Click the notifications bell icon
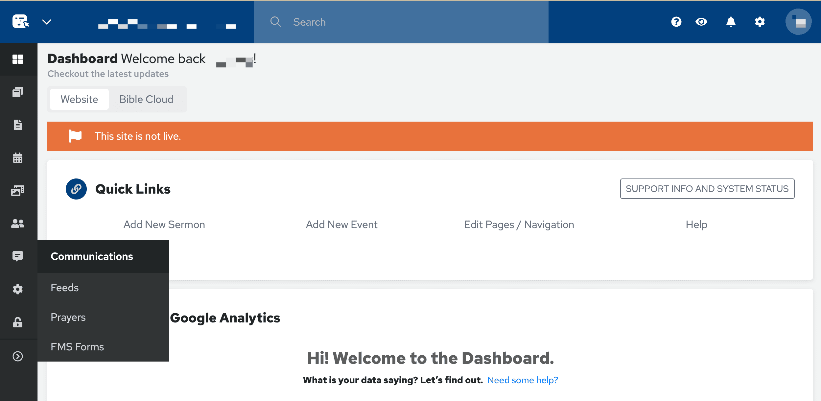 (x=731, y=22)
